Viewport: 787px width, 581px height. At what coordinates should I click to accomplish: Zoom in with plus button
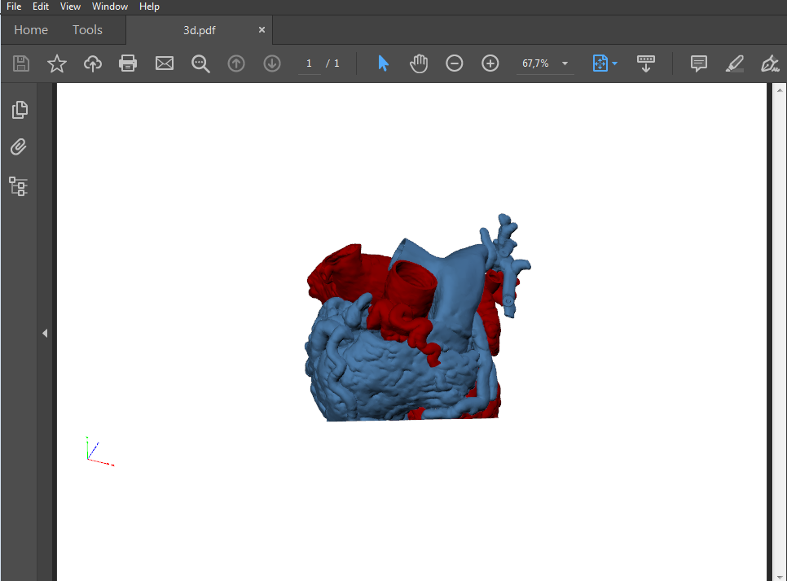coord(490,63)
